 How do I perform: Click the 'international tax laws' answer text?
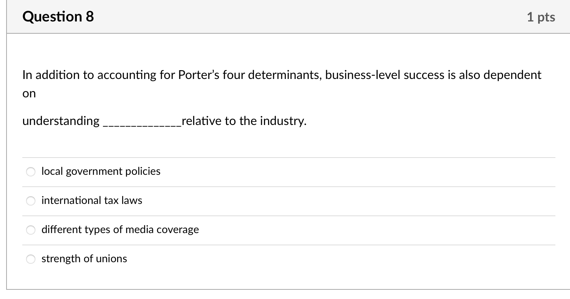pos(92,200)
